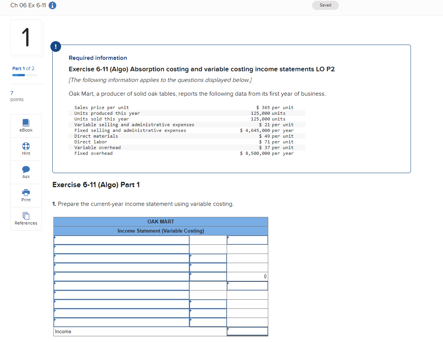Click the exclamation alert icon on the required information panel

tap(56, 46)
